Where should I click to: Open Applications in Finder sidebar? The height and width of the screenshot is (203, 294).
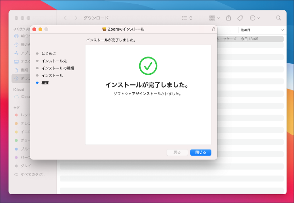22,53
